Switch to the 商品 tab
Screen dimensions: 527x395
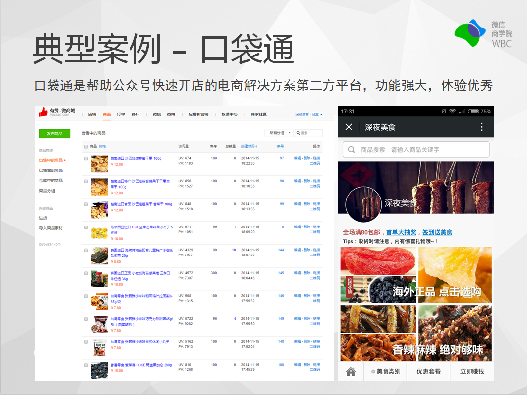pos(107,114)
